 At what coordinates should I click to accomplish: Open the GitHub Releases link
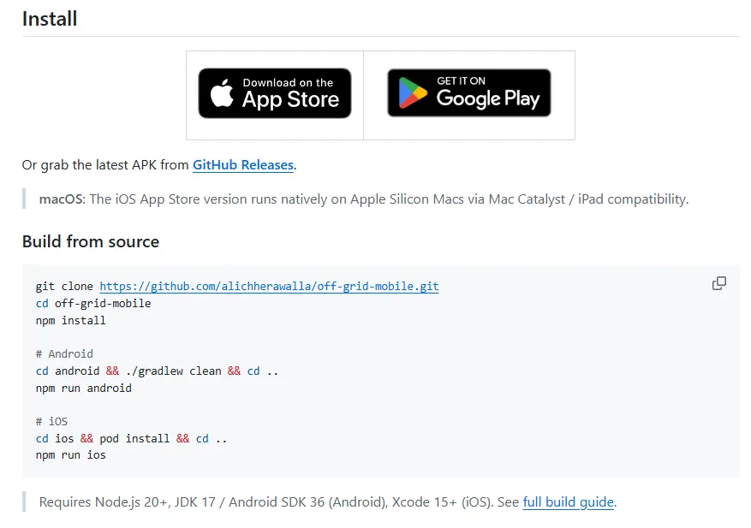(x=243, y=165)
